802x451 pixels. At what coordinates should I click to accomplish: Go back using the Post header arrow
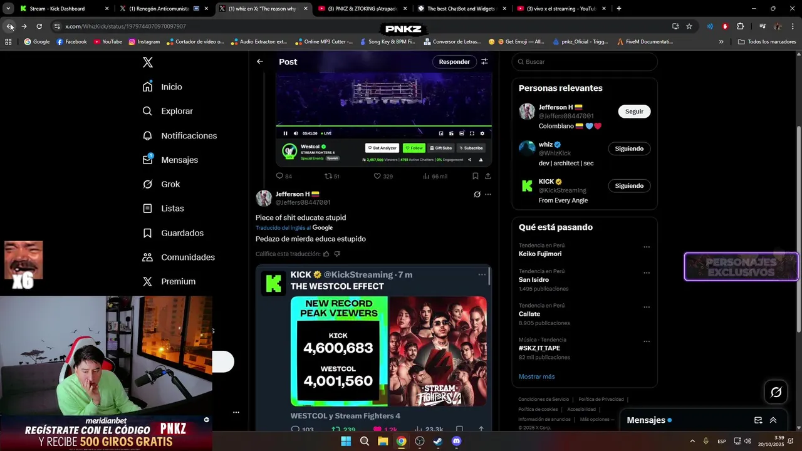(x=260, y=61)
